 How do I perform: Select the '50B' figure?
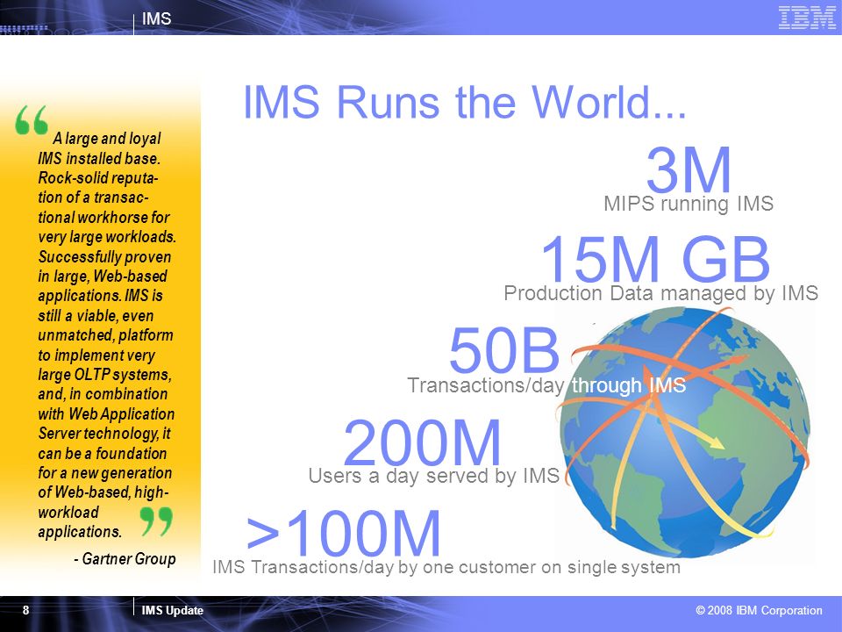503,350
